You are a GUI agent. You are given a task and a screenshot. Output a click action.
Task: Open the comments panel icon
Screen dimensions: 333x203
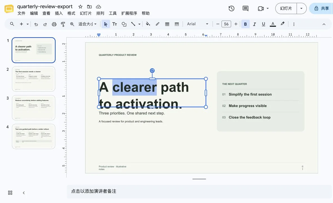pyautogui.click(x=246, y=8)
